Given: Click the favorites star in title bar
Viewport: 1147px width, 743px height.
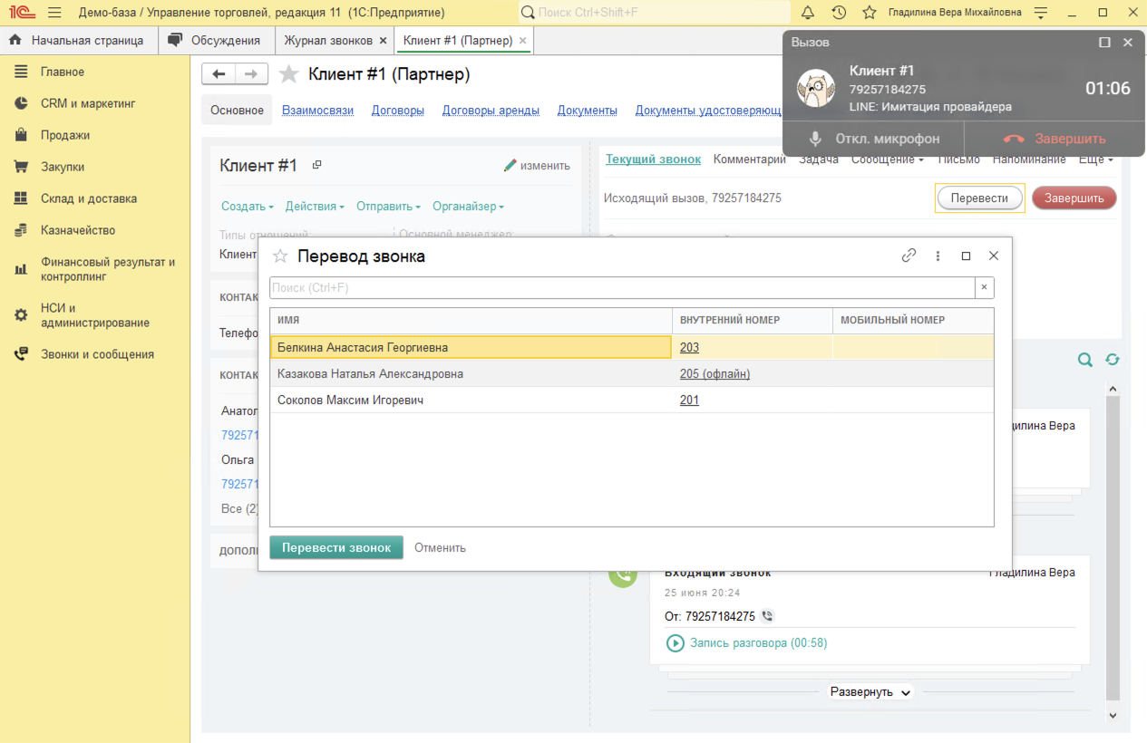Looking at the screenshot, I should pos(869,13).
